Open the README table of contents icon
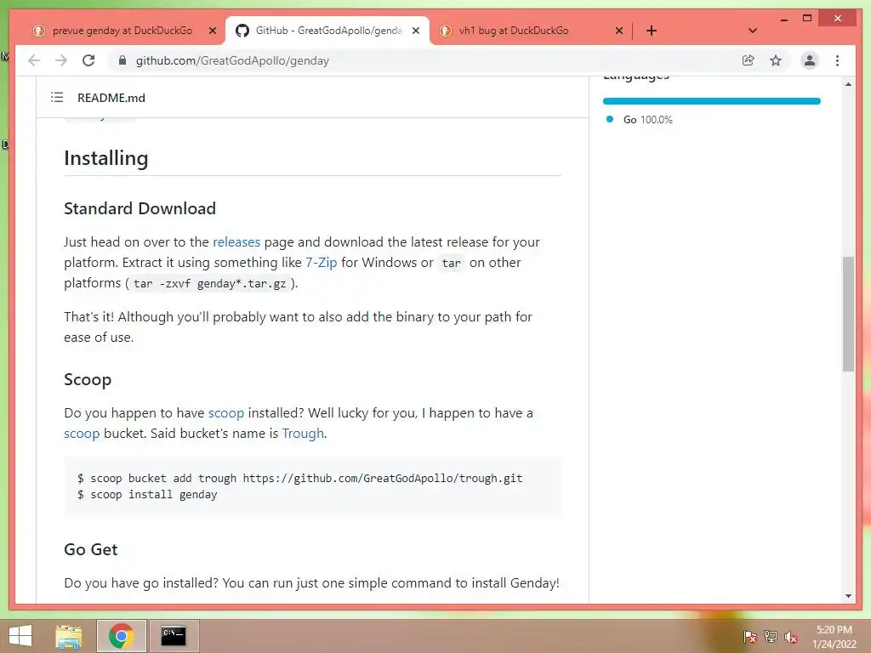 tap(57, 97)
